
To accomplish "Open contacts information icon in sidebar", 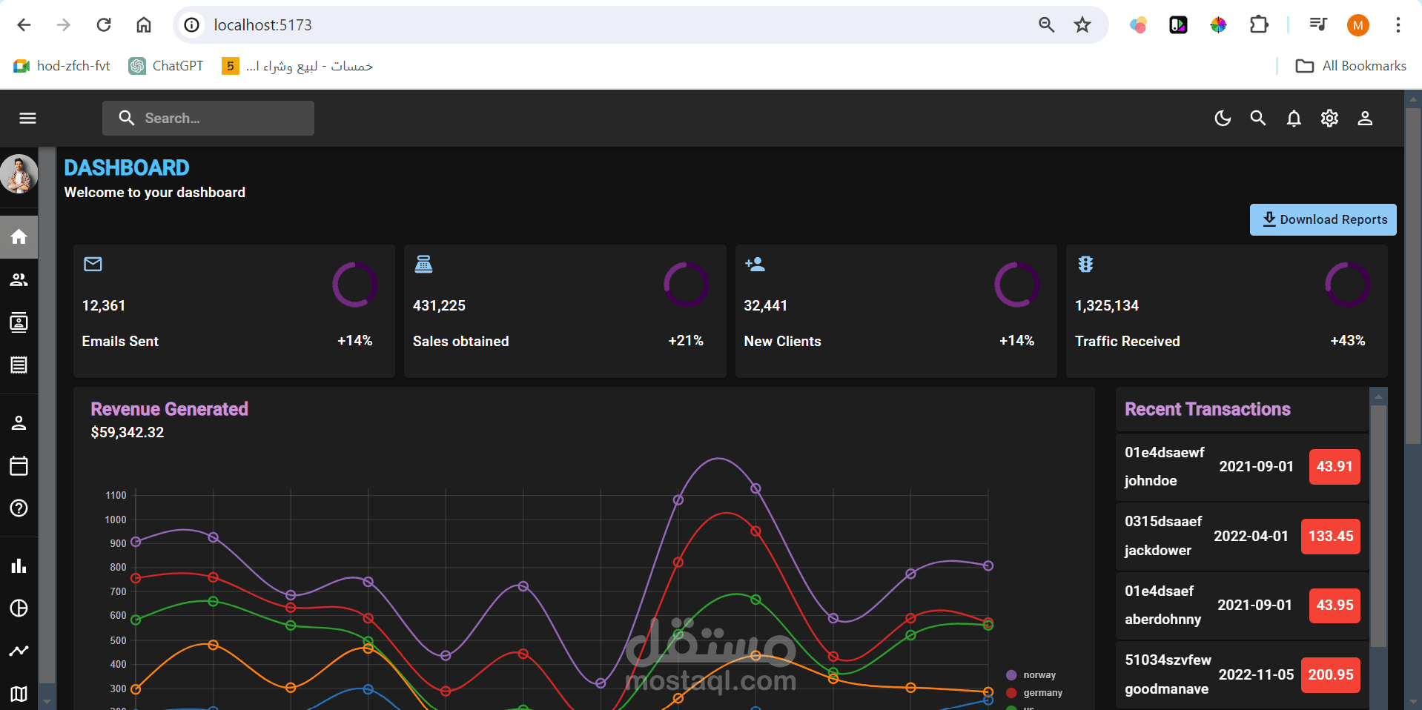I will 19,322.
